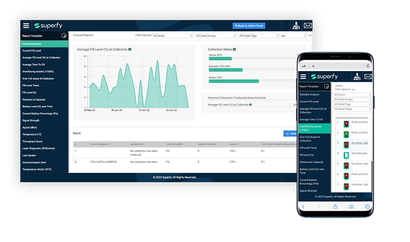Tap browser forward arrow on phone
Viewport: 410px width, 242px height.
coord(319,206)
